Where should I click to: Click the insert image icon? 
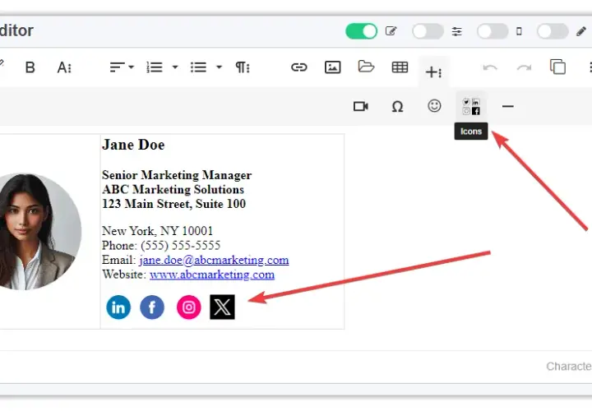coord(333,67)
